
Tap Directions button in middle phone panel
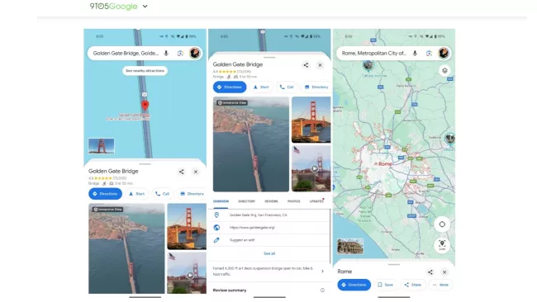click(x=230, y=87)
